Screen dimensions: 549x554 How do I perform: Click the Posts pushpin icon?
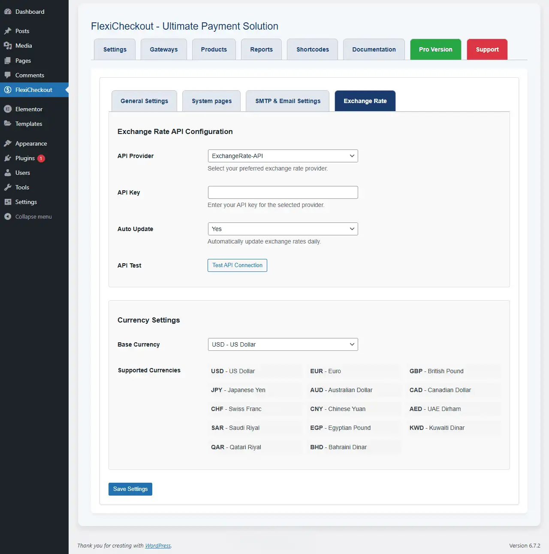8,31
